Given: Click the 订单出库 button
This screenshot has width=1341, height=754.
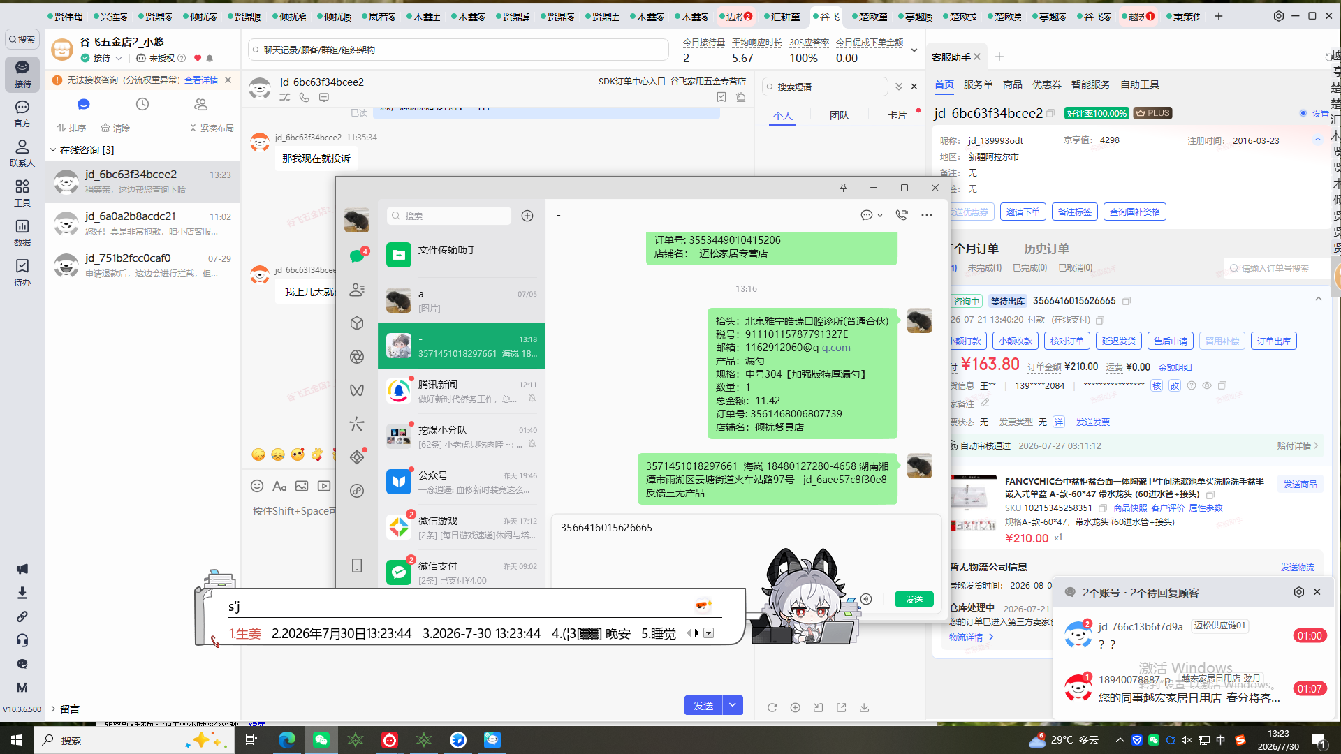Looking at the screenshot, I should click(x=1274, y=341).
